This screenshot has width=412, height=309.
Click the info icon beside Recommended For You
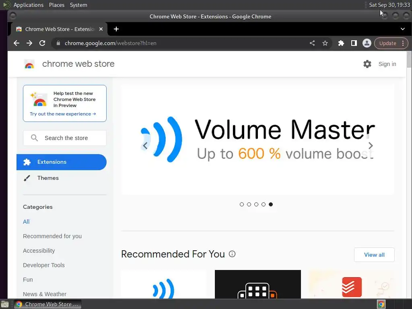click(232, 254)
